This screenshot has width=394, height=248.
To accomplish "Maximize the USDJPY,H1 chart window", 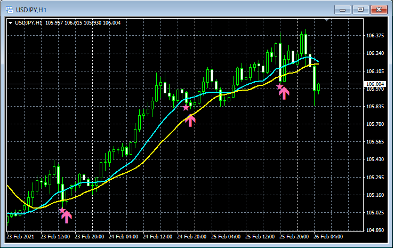I will [x=360, y=10].
